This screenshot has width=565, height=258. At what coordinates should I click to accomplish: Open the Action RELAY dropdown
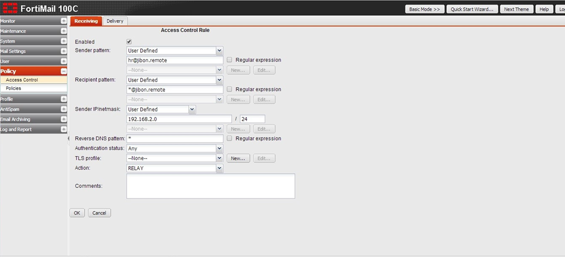point(175,168)
